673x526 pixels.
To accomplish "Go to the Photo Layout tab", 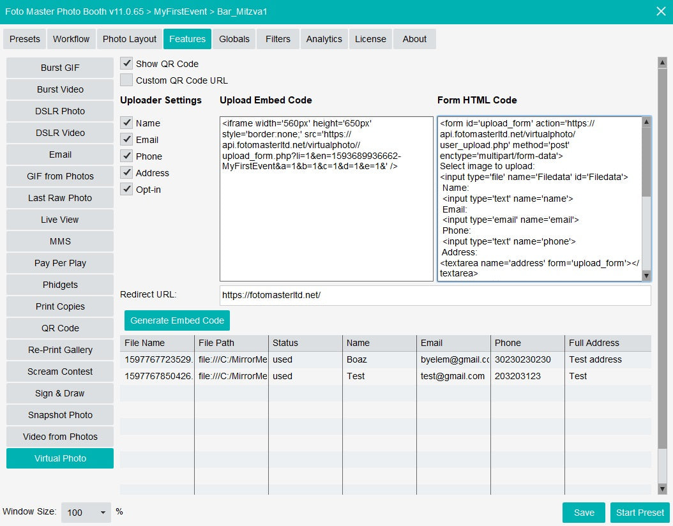I will pyautogui.click(x=130, y=39).
